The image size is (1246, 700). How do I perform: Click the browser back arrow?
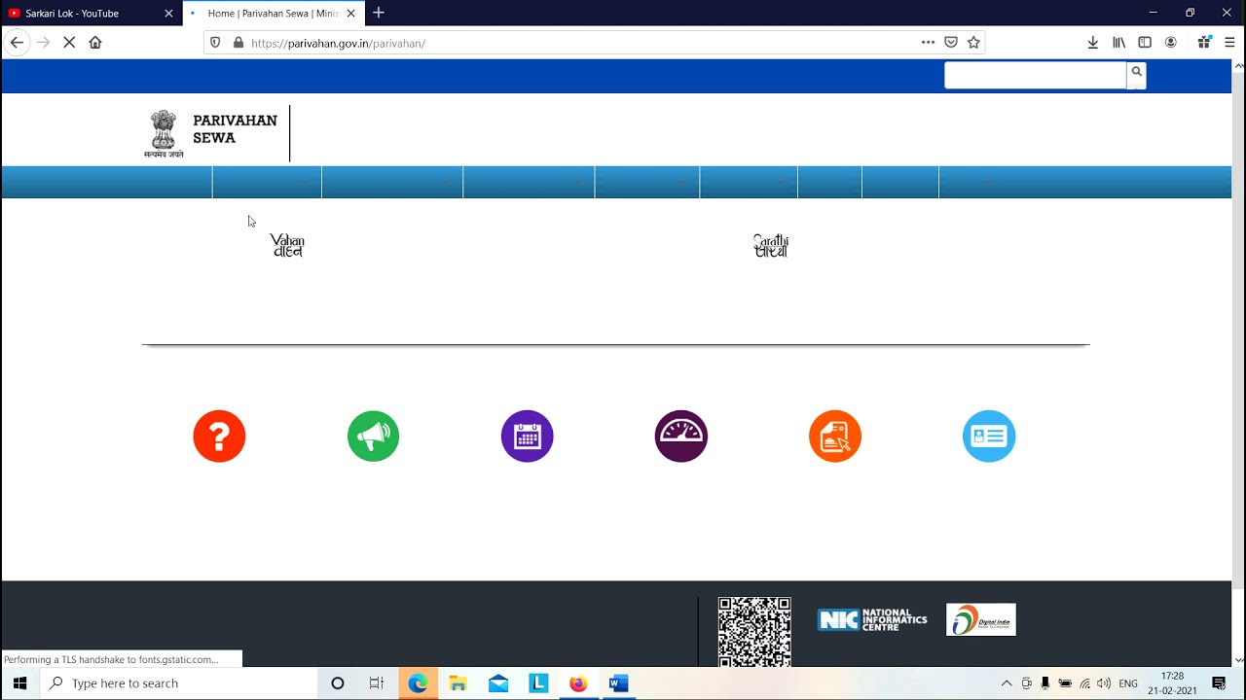(17, 43)
